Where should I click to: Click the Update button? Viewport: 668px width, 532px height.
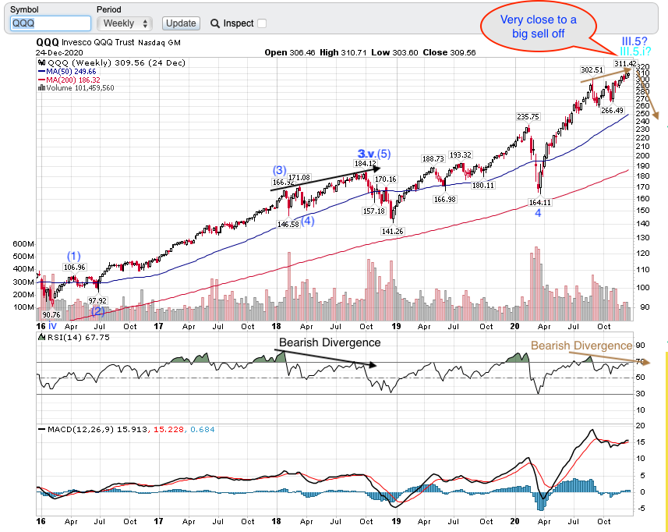(x=180, y=23)
